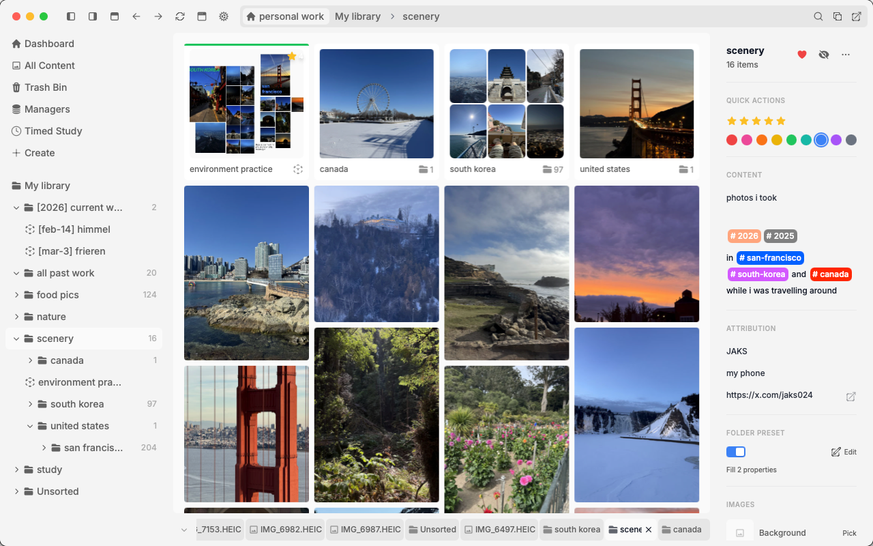This screenshot has width=873, height=546.
Task: Refresh the library view
Action: tap(179, 16)
